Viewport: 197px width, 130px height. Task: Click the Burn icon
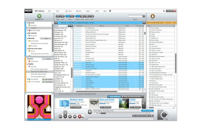(153, 16)
